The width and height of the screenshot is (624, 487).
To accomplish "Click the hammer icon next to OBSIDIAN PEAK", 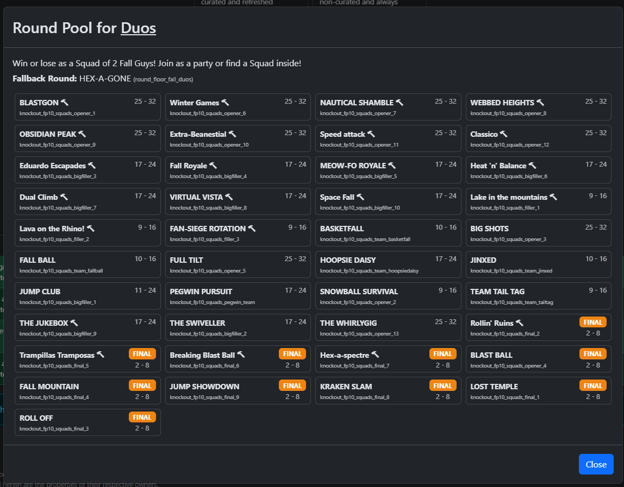I will point(82,134).
